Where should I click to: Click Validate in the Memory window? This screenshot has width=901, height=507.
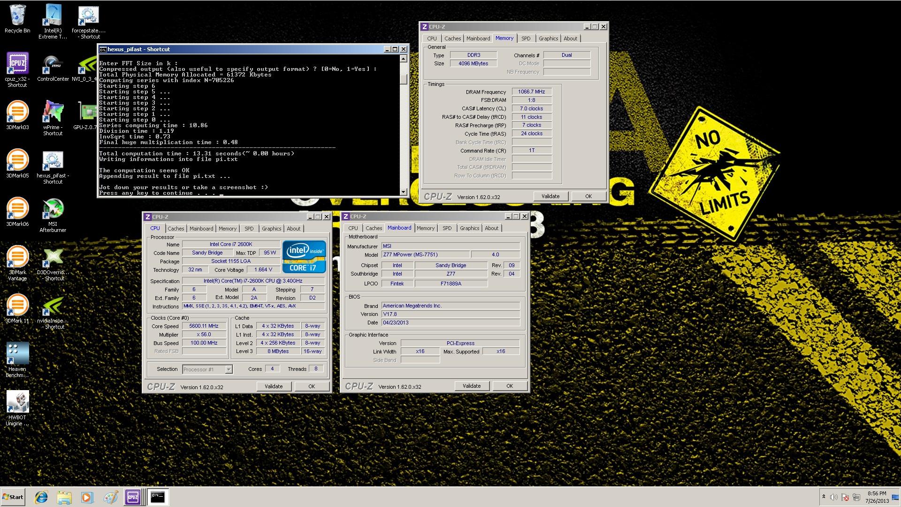pyautogui.click(x=550, y=196)
